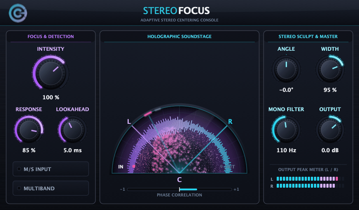Image resolution: width=359 pixels, height=210 pixels.
Task: Click the C center label below soundstage
Action: point(179,180)
